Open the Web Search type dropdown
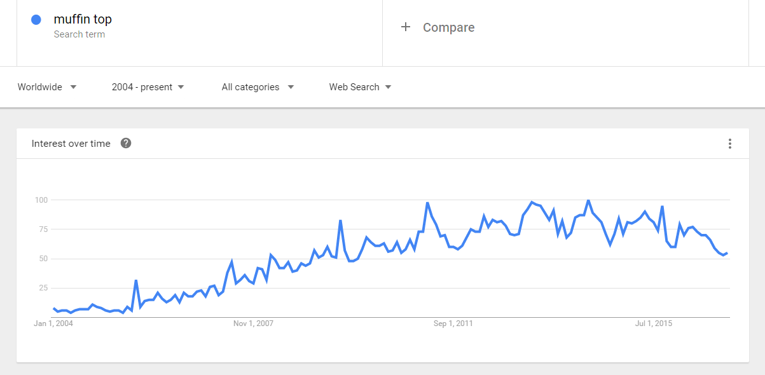The image size is (765, 375). tap(360, 87)
